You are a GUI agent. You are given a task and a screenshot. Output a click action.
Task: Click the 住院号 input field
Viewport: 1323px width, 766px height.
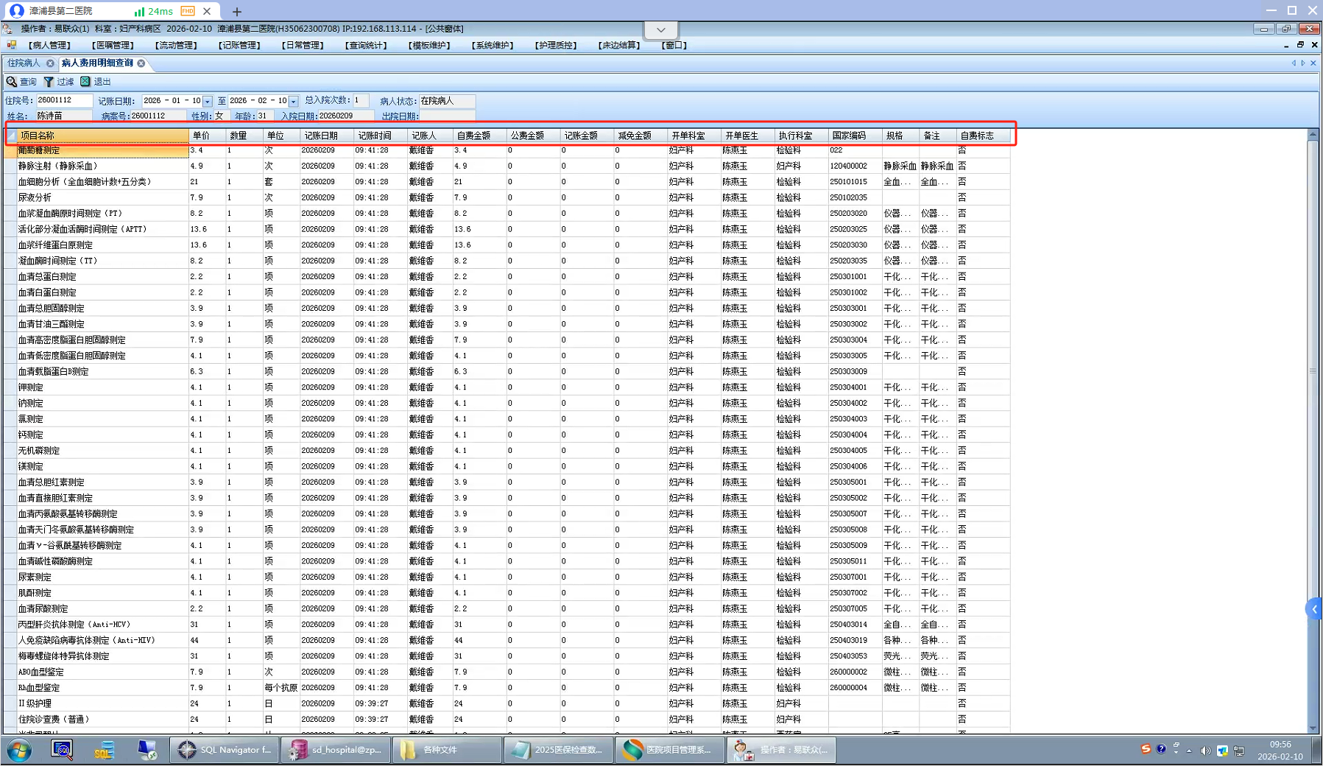click(x=64, y=100)
